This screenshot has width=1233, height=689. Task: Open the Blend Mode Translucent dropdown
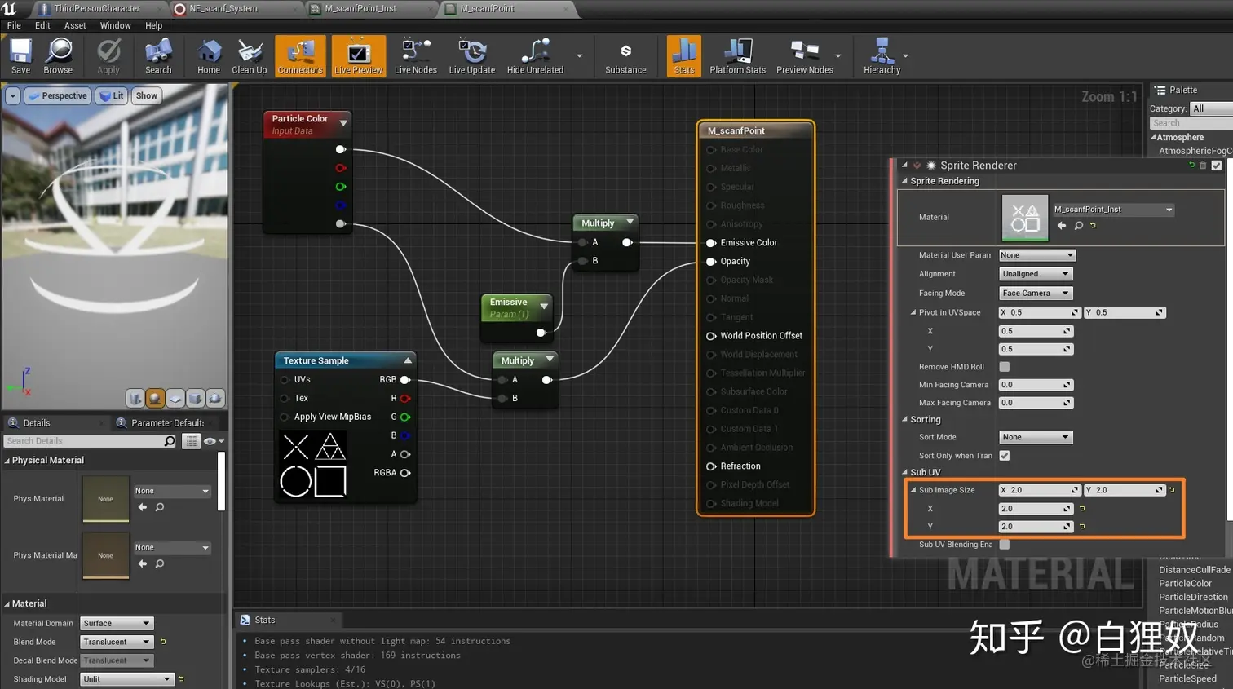pos(117,643)
